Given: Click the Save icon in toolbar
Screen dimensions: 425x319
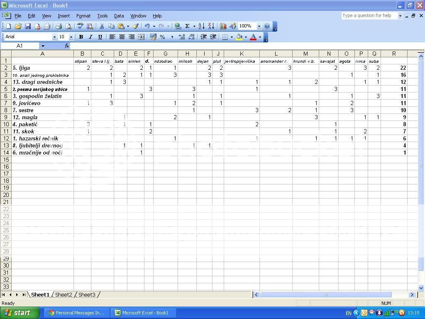Looking at the screenshot, I should (28, 26).
